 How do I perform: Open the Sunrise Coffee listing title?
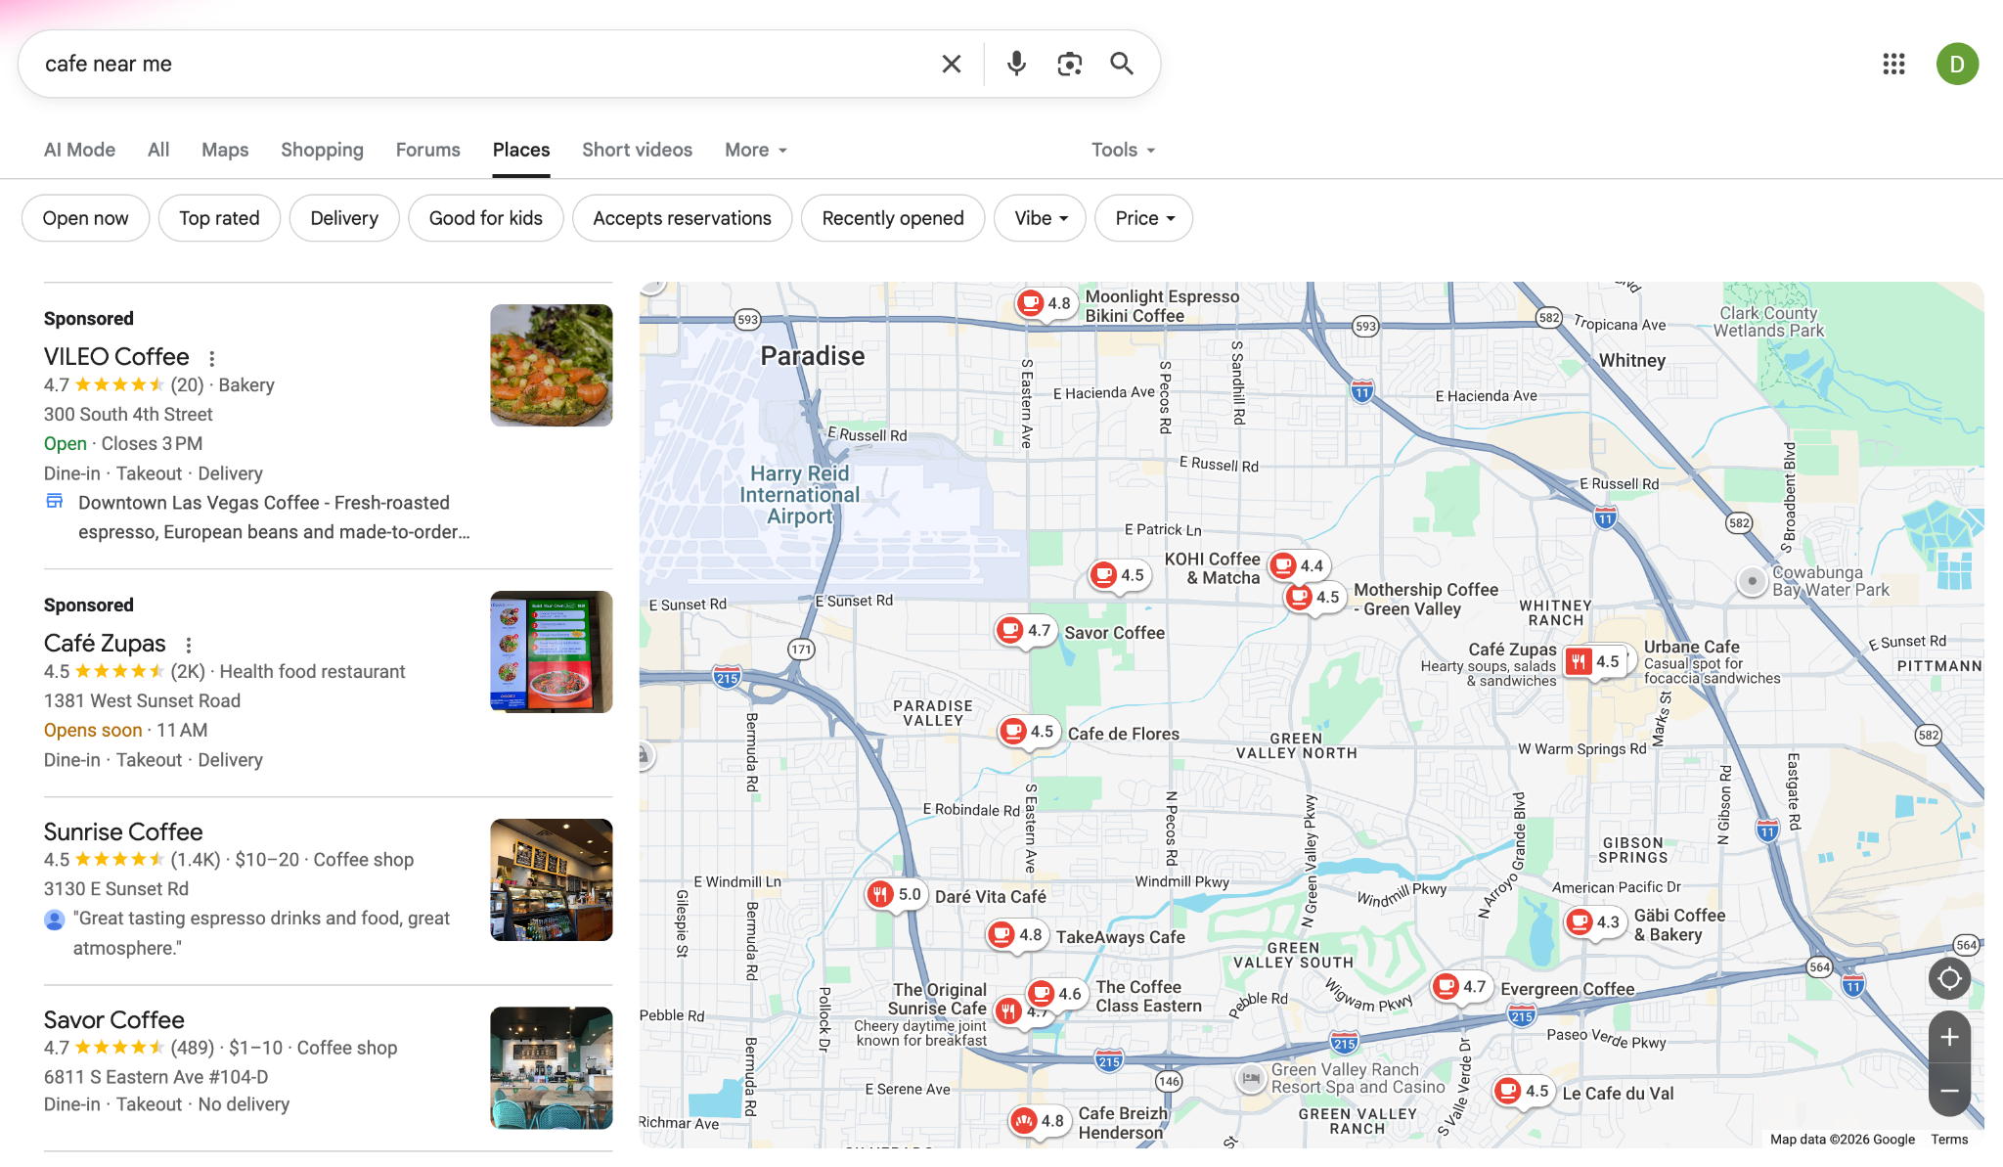123,831
